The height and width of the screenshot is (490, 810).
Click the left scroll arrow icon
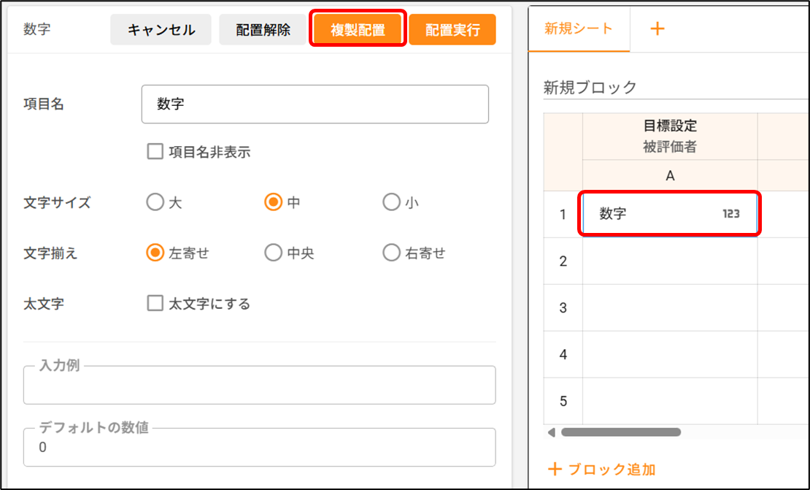pos(552,432)
